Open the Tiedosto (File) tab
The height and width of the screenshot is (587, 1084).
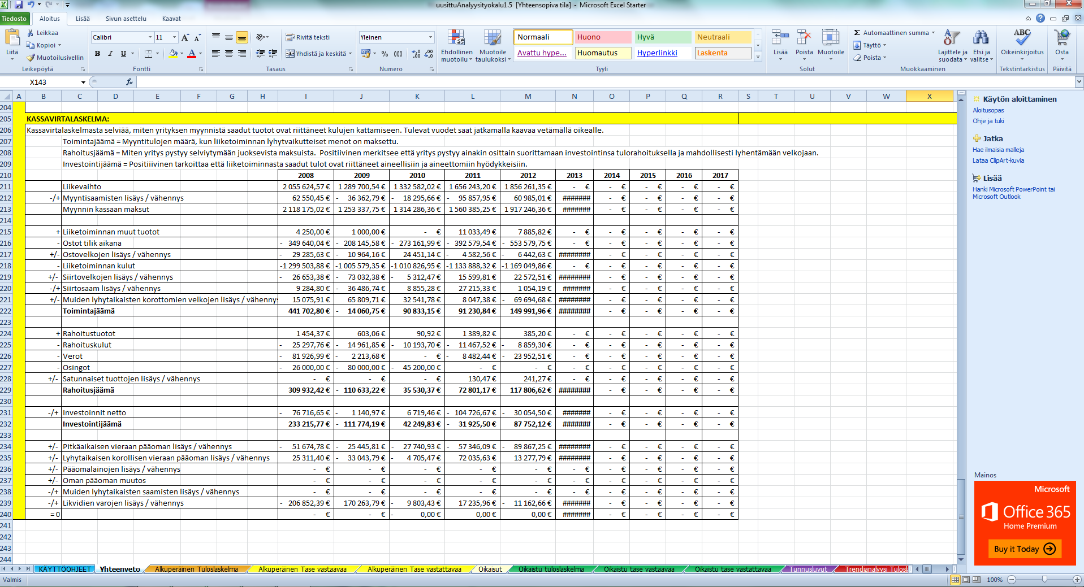coord(14,19)
